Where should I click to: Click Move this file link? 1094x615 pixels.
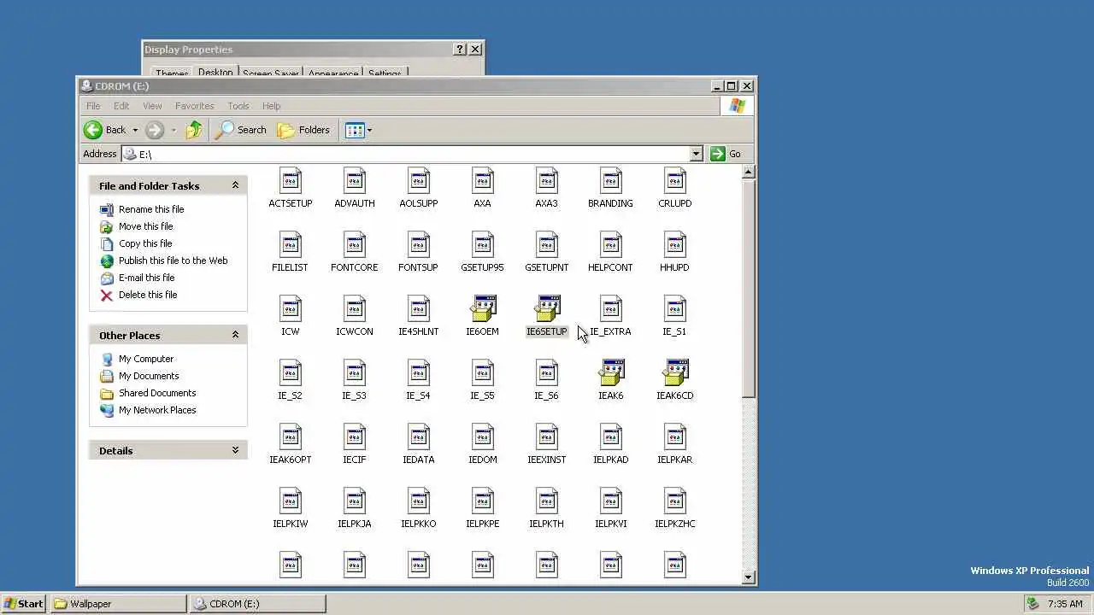tap(146, 226)
